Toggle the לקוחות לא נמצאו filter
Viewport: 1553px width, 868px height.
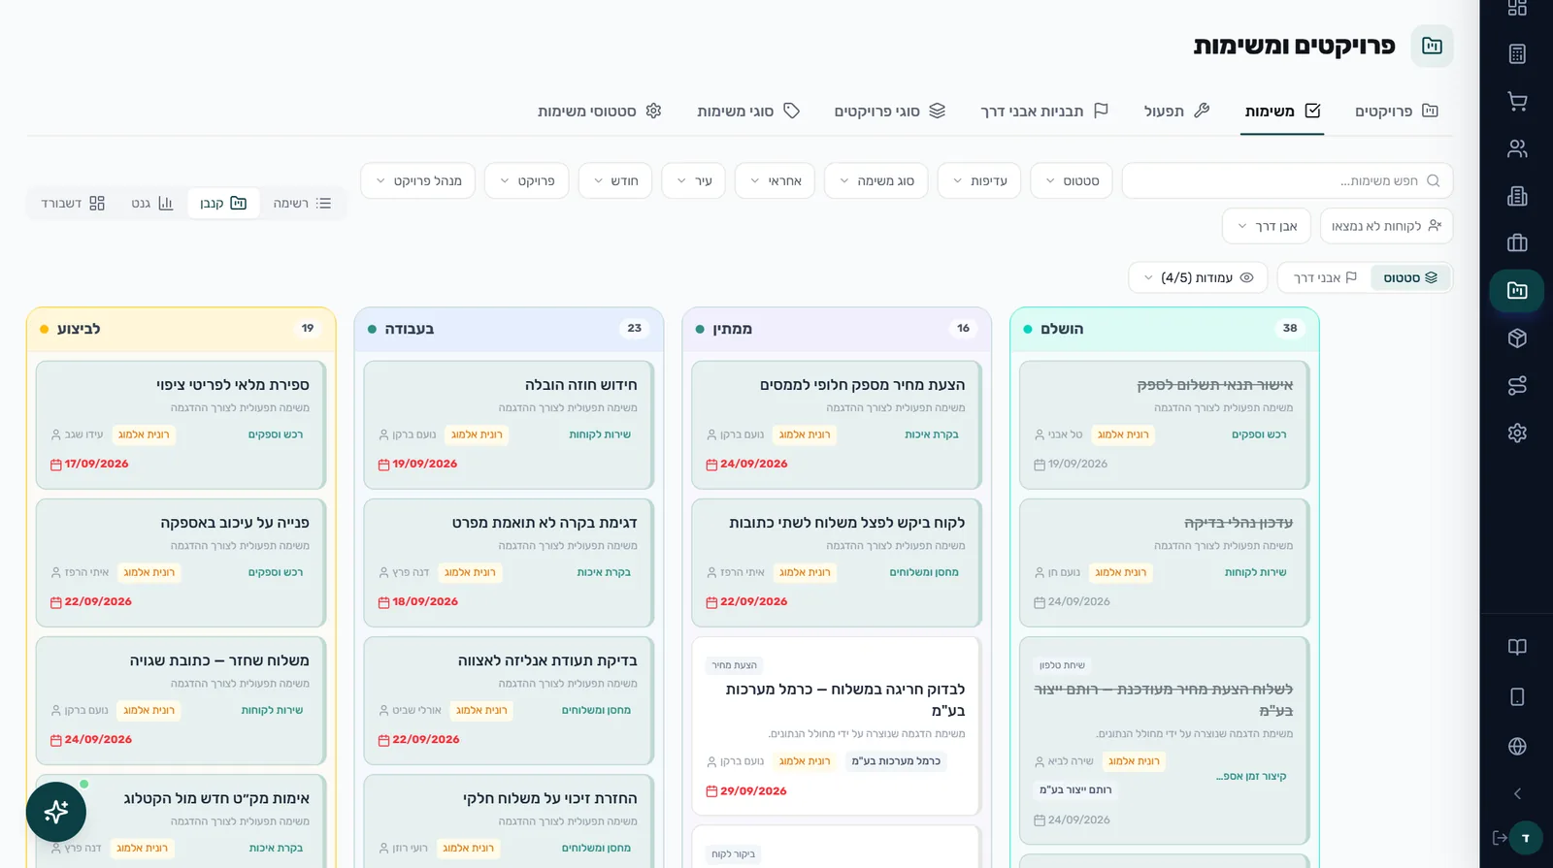[x=1386, y=226]
